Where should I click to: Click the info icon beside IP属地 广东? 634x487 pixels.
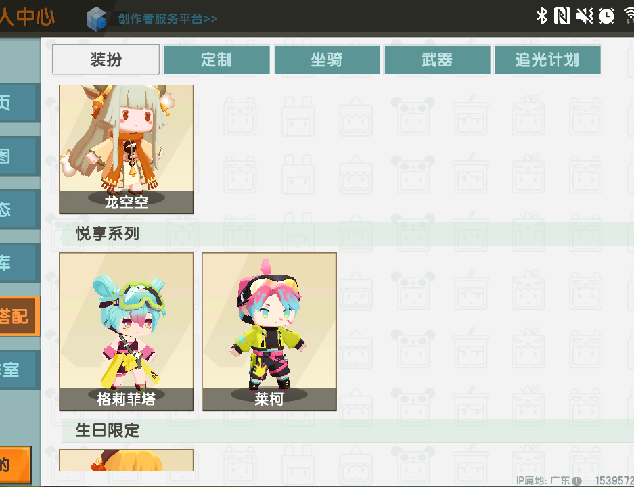click(577, 481)
